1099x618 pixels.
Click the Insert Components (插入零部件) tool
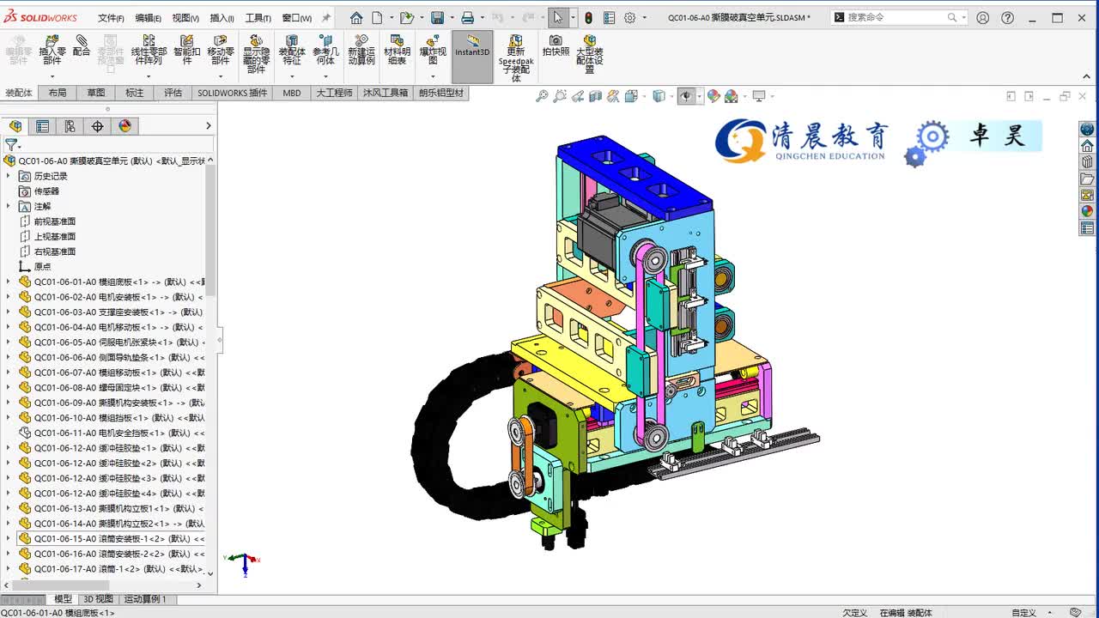[52, 50]
